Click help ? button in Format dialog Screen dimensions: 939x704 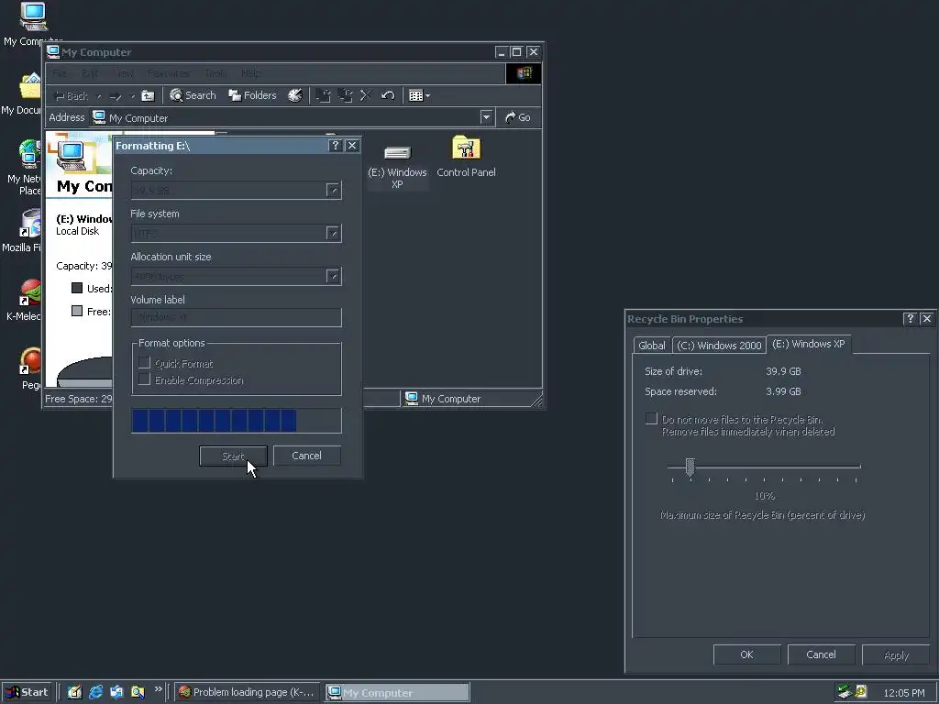coord(336,146)
